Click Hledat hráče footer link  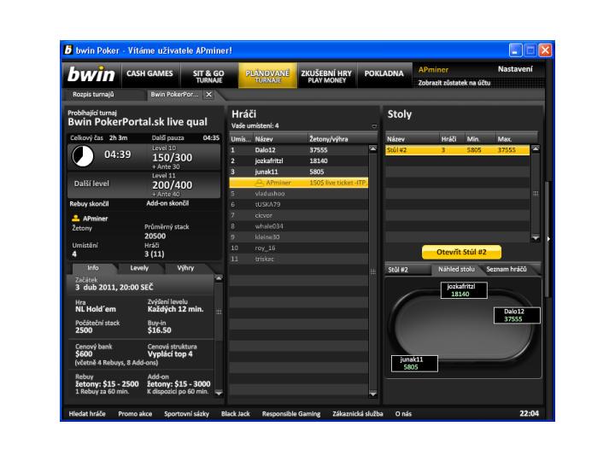(87, 414)
